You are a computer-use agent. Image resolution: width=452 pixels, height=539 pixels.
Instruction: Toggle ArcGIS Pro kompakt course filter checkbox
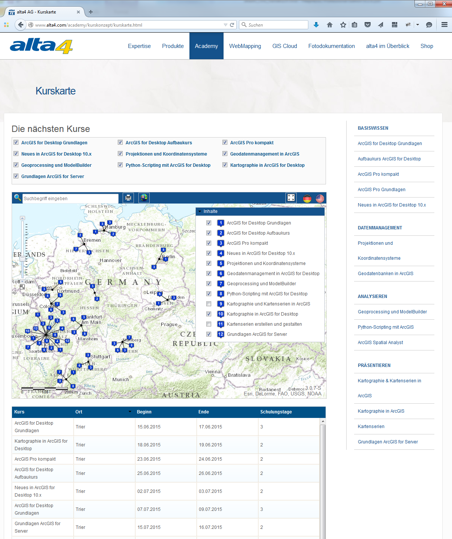pyautogui.click(x=225, y=142)
